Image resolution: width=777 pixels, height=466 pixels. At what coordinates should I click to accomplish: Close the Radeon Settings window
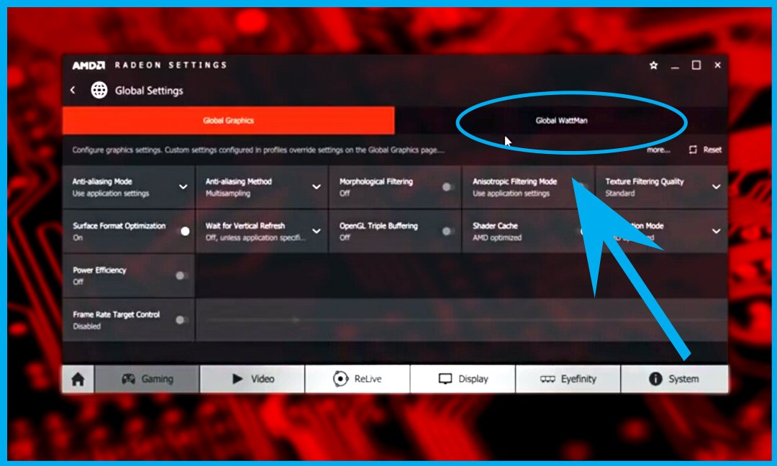[x=717, y=65]
